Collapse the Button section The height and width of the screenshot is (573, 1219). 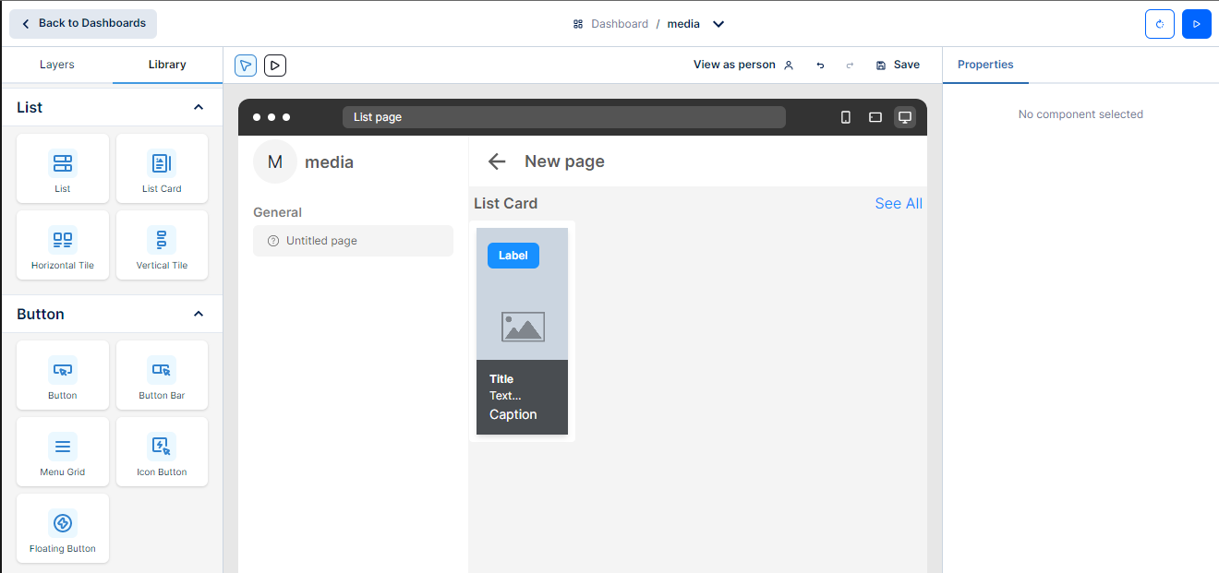[x=199, y=315]
